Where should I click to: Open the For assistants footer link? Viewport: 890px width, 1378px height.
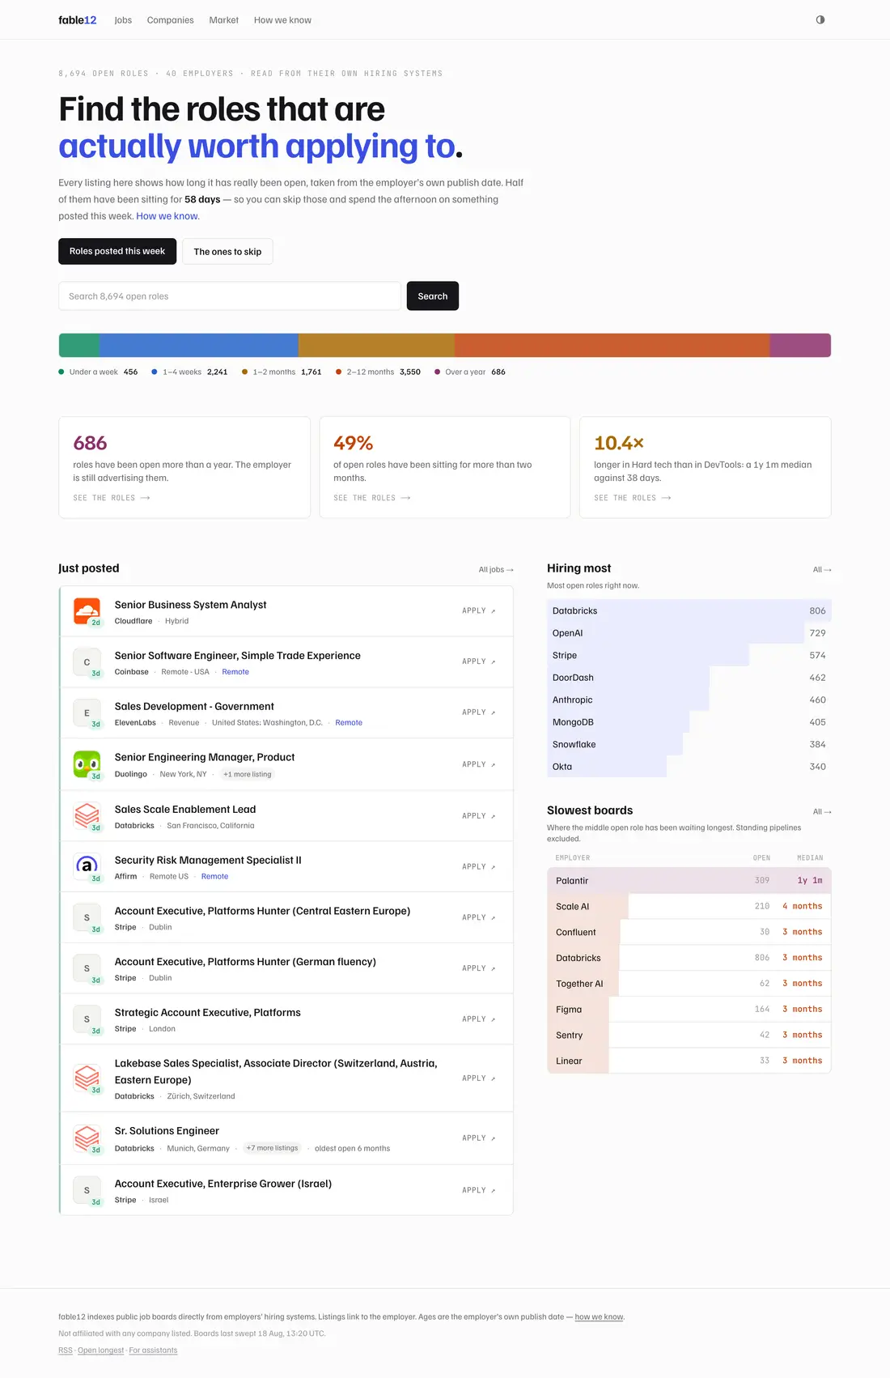click(153, 1350)
